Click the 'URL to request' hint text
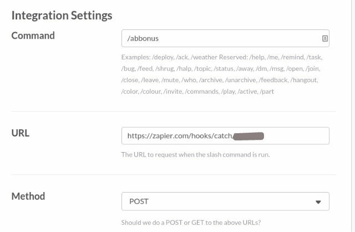 [195, 155]
